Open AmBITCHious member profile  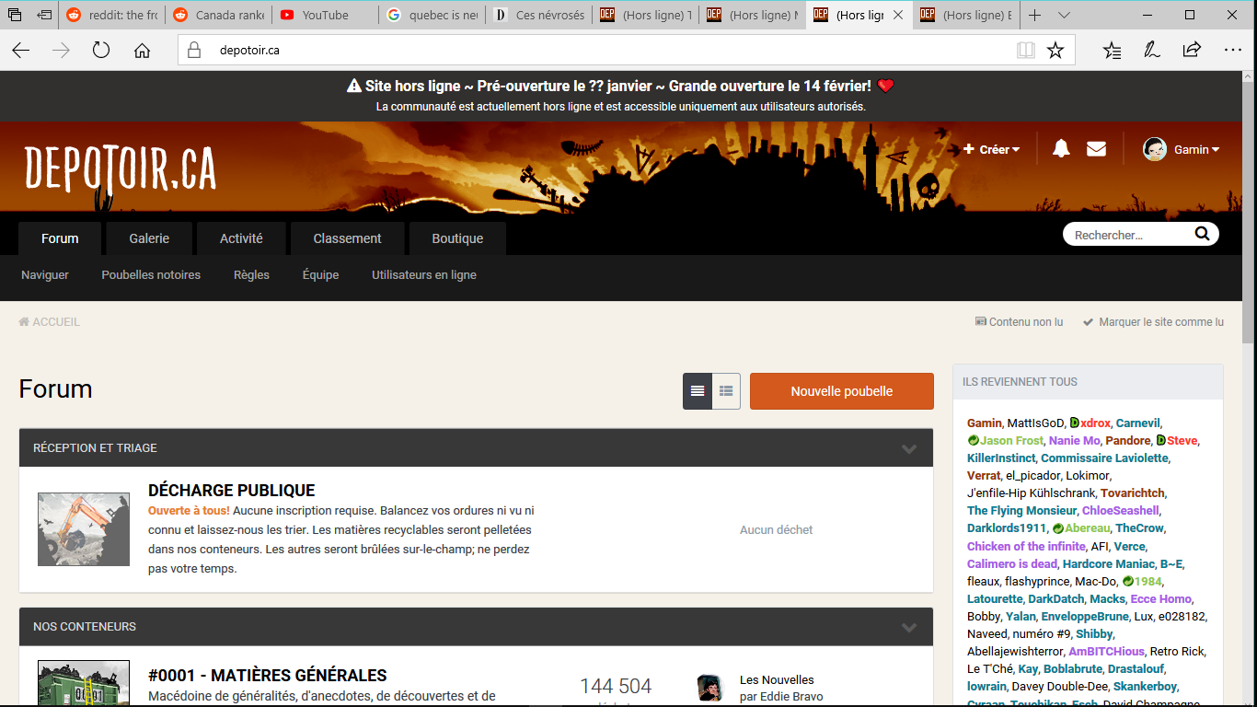[1105, 651]
